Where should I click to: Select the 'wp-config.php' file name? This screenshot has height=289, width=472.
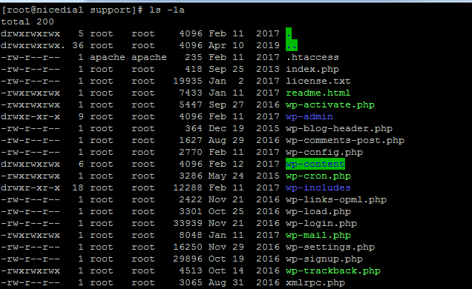click(324, 153)
